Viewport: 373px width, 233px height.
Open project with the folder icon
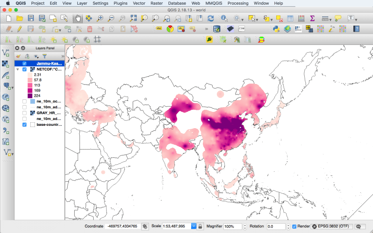20,18
